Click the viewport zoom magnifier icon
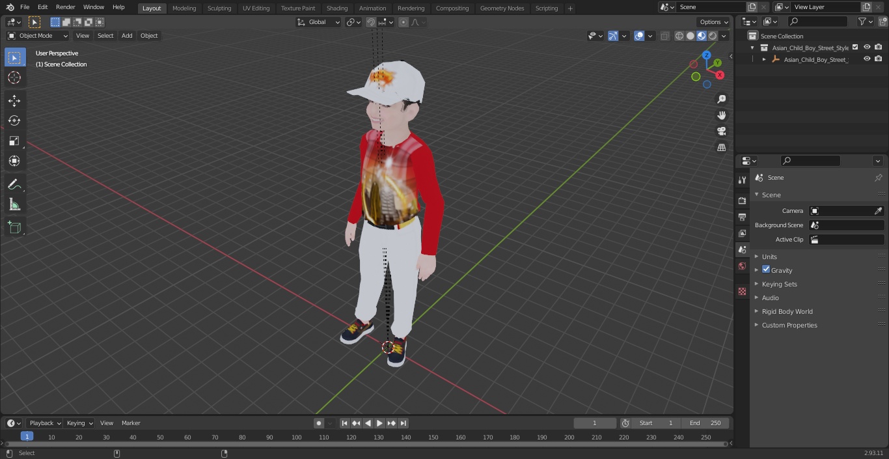 [x=721, y=99]
